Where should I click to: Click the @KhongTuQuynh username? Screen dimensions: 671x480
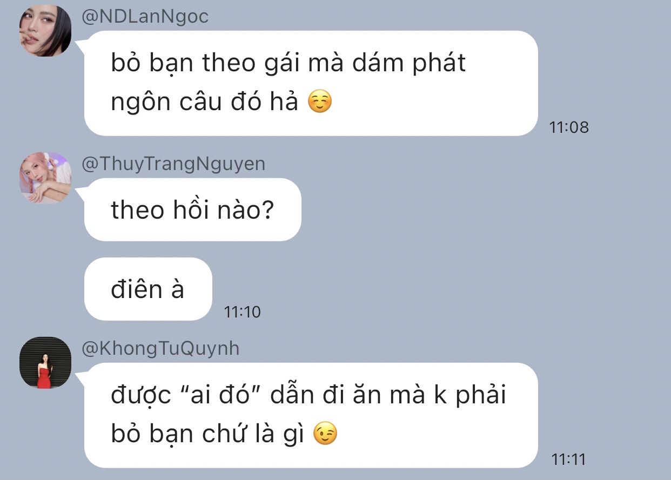click(x=160, y=348)
